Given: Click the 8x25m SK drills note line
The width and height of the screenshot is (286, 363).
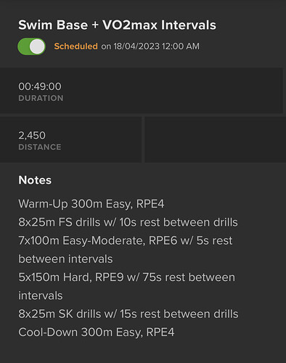Looking at the screenshot, I should 128,314.
